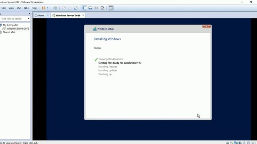Take a snapshot of this virtual machine
The image size is (257, 144).
pos(64,8)
